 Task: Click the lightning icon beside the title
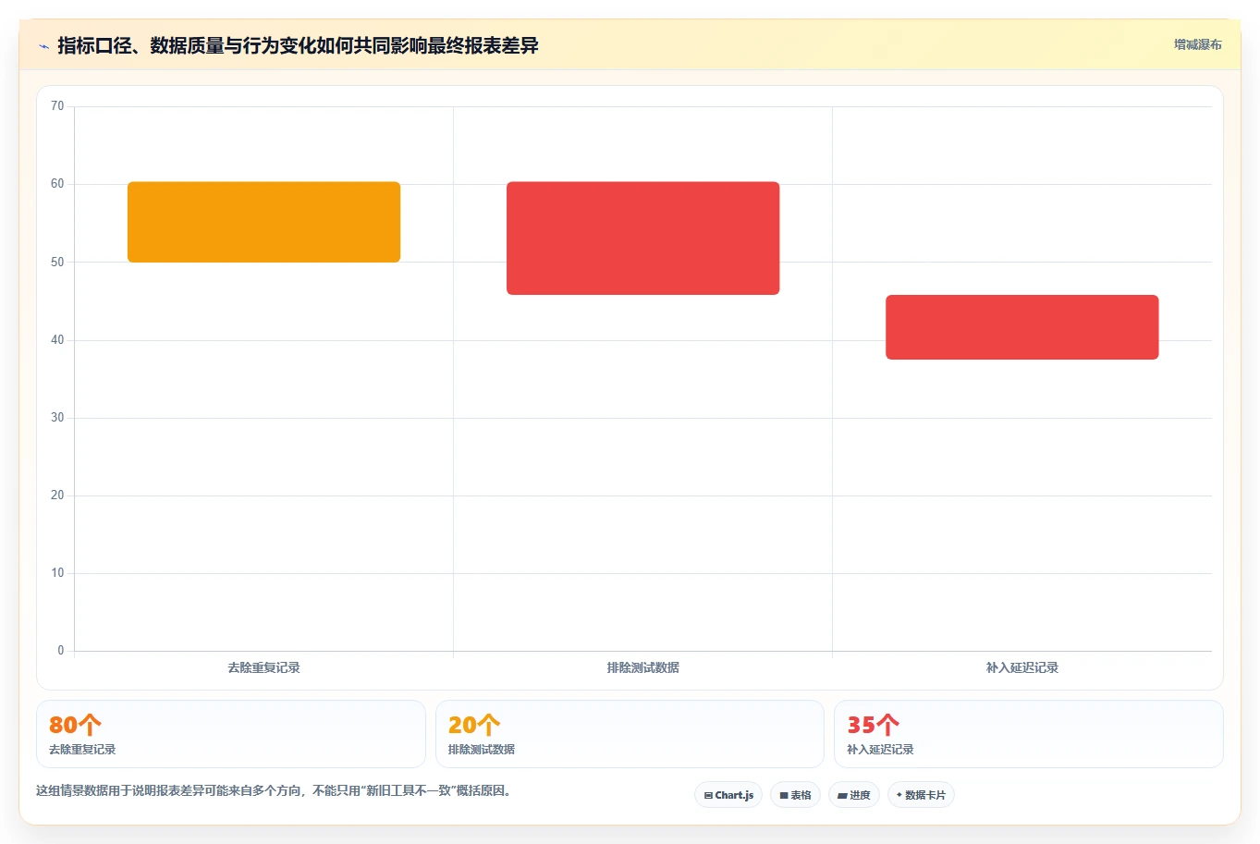pyautogui.click(x=44, y=46)
